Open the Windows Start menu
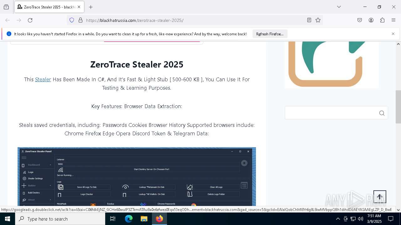Screen dimensions: 401x225 tap(8, 219)
